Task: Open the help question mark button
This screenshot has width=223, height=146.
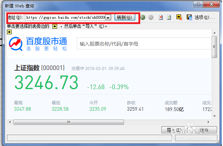Action: pyautogui.click(x=198, y=4)
